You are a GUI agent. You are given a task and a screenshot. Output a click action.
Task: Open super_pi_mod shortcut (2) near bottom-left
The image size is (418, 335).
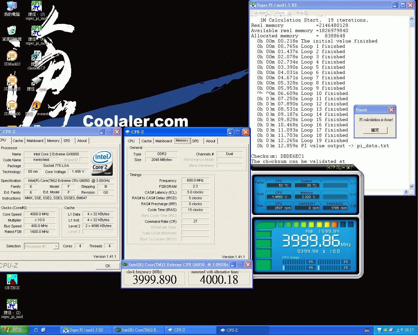pos(12,309)
